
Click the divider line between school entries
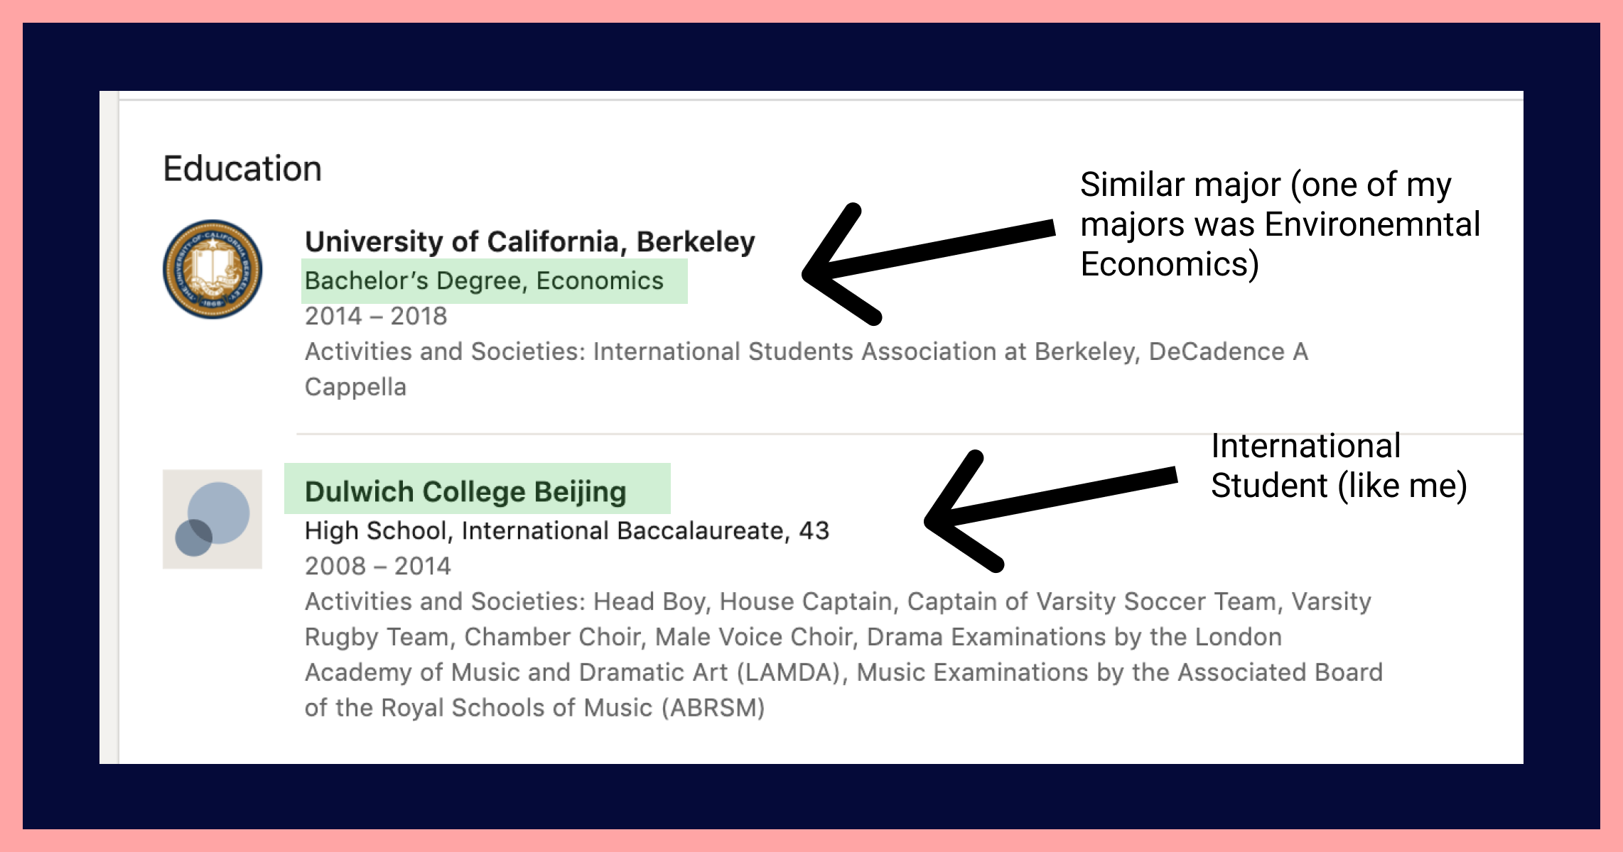point(908,433)
